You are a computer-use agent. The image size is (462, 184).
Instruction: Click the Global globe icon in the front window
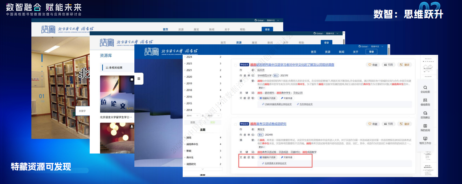360,46
